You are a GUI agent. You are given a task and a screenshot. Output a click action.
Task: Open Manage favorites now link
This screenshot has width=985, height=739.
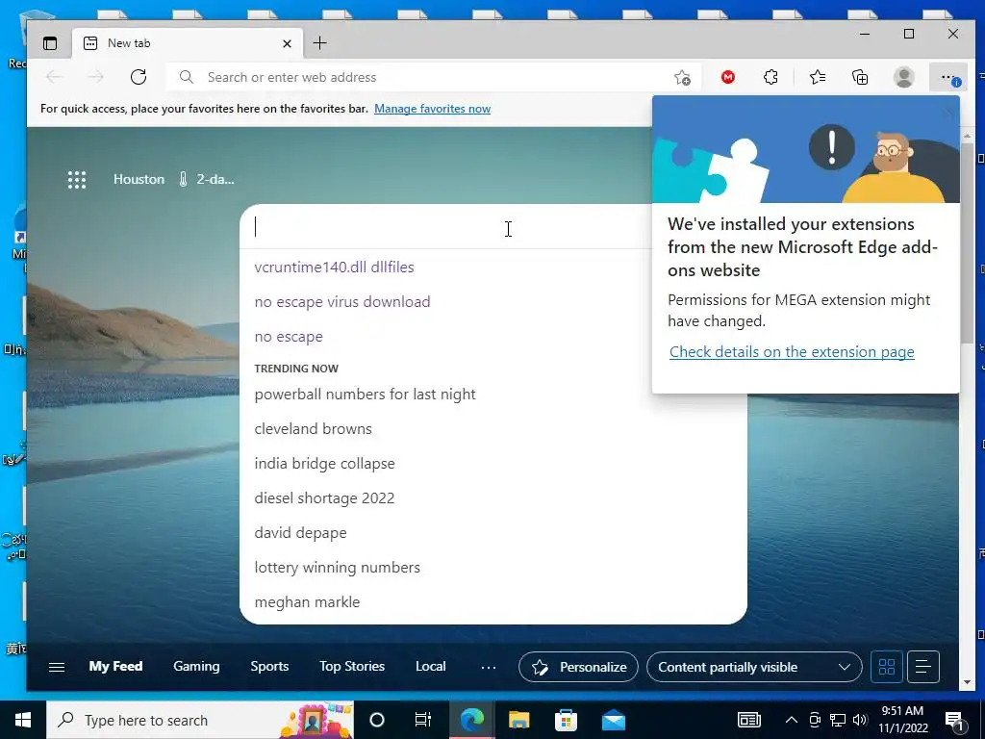tap(432, 109)
